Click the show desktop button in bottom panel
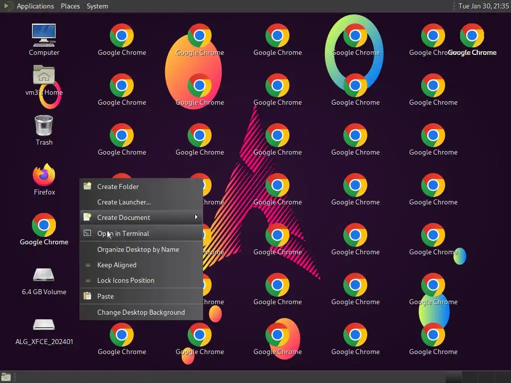This screenshot has height=383, width=511. (6, 377)
